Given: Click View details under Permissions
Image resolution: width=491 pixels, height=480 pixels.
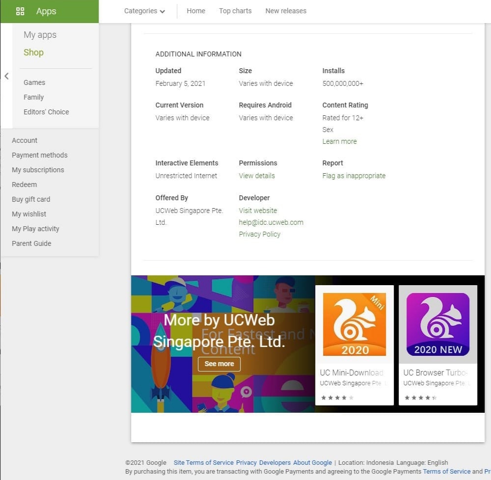Looking at the screenshot, I should [x=256, y=176].
